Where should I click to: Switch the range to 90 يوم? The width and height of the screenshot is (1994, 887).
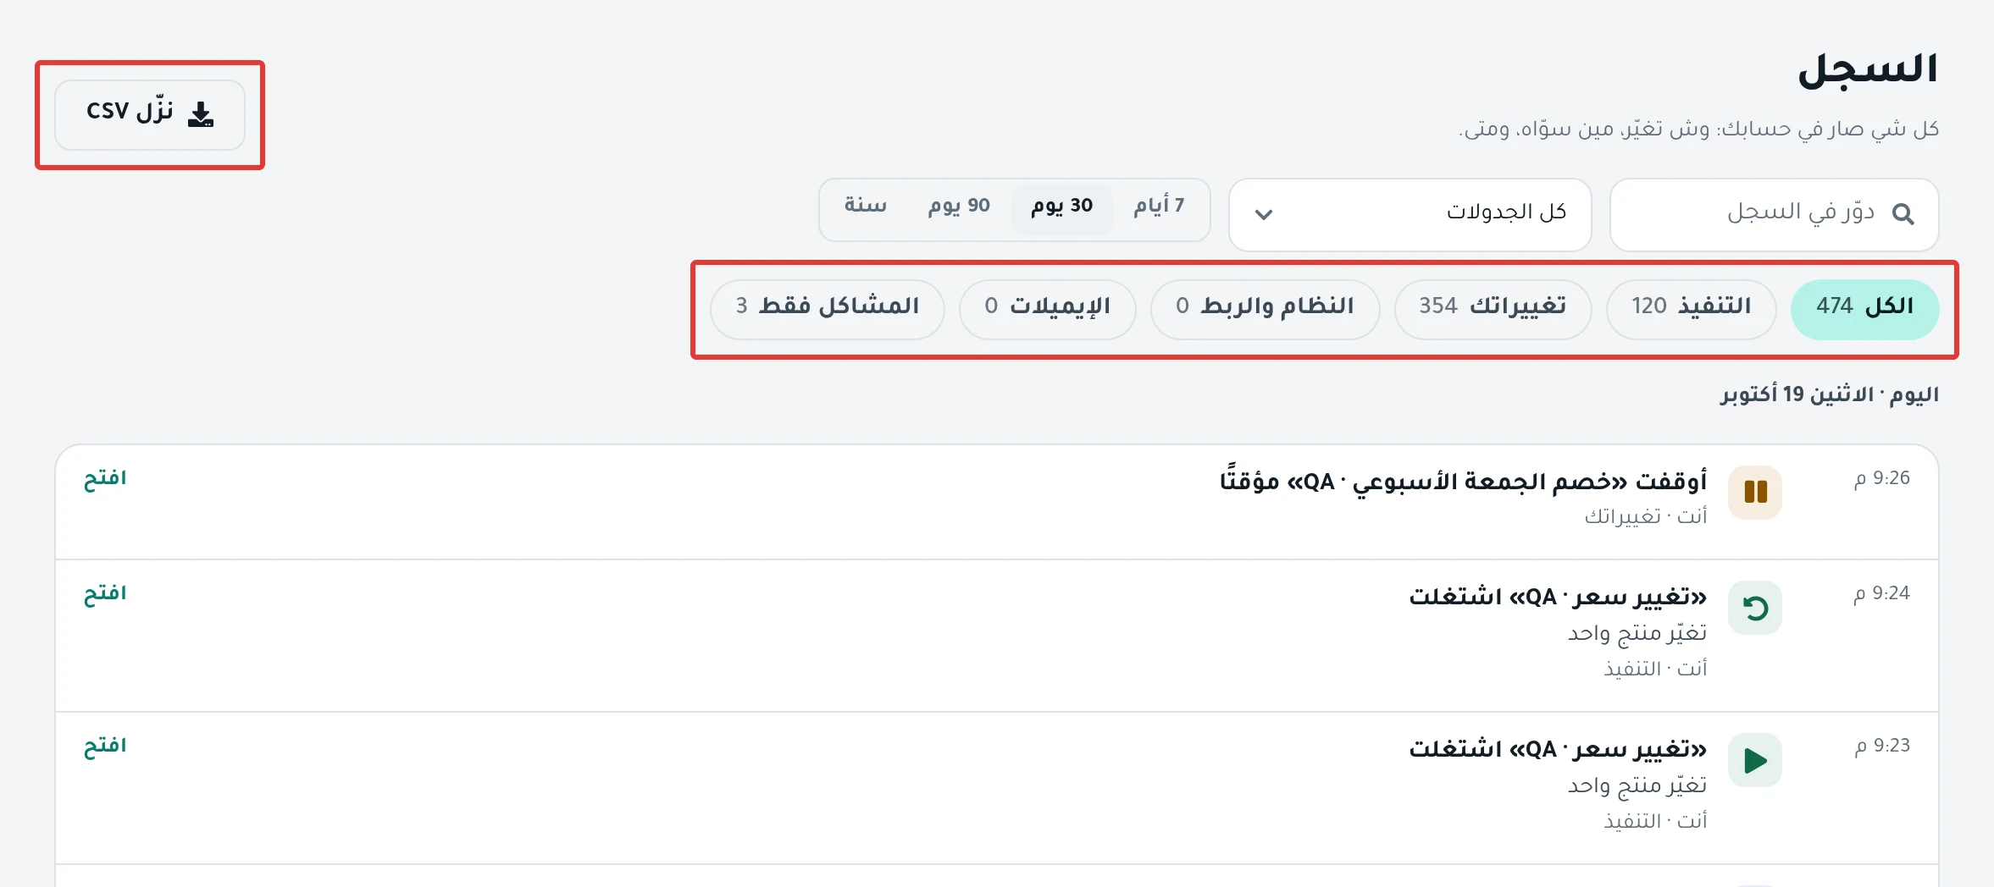pyautogui.click(x=959, y=206)
